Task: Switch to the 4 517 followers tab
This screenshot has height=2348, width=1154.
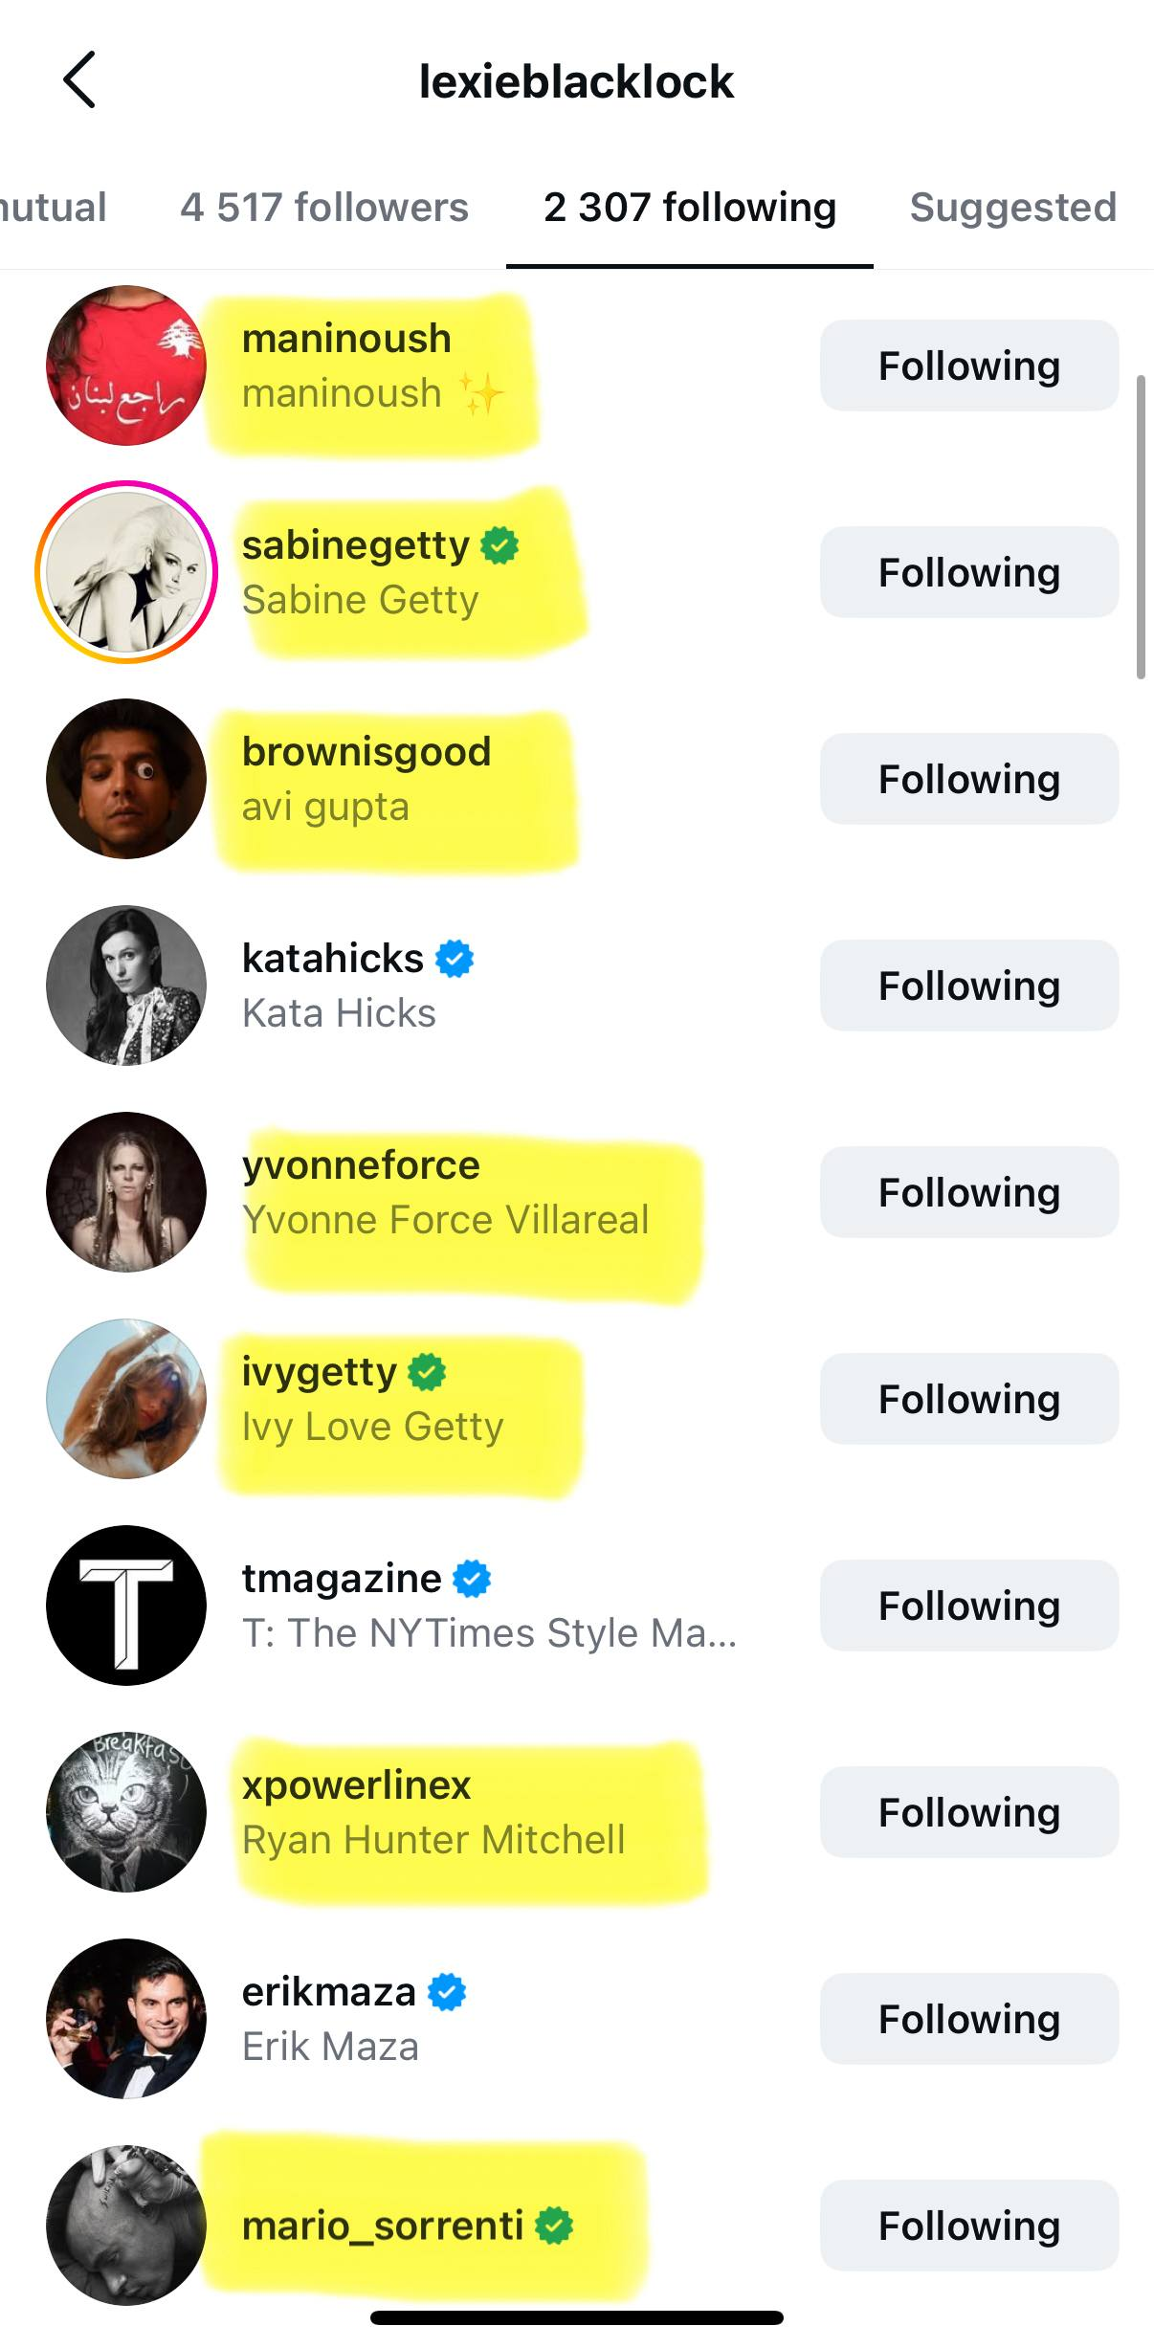Action: [x=324, y=208]
